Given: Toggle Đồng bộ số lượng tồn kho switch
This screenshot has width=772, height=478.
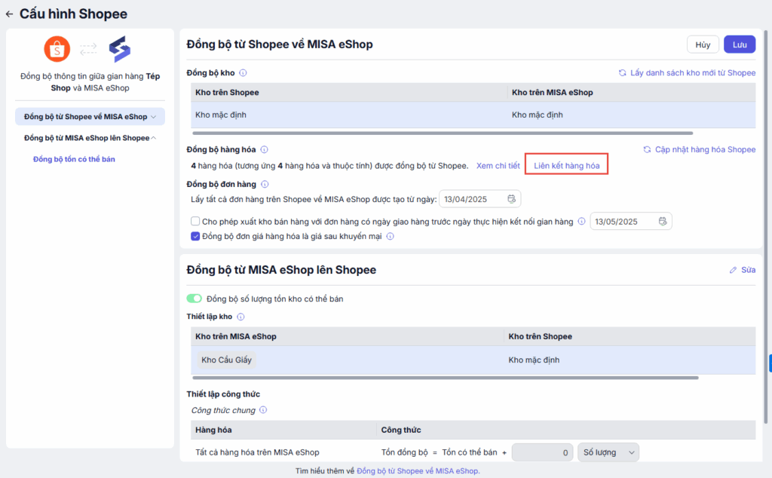Looking at the screenshot, I should (x=194, y=299).
